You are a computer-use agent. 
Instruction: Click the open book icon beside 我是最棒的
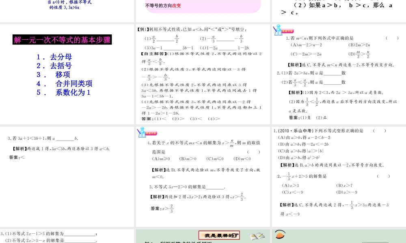point(257,236)
